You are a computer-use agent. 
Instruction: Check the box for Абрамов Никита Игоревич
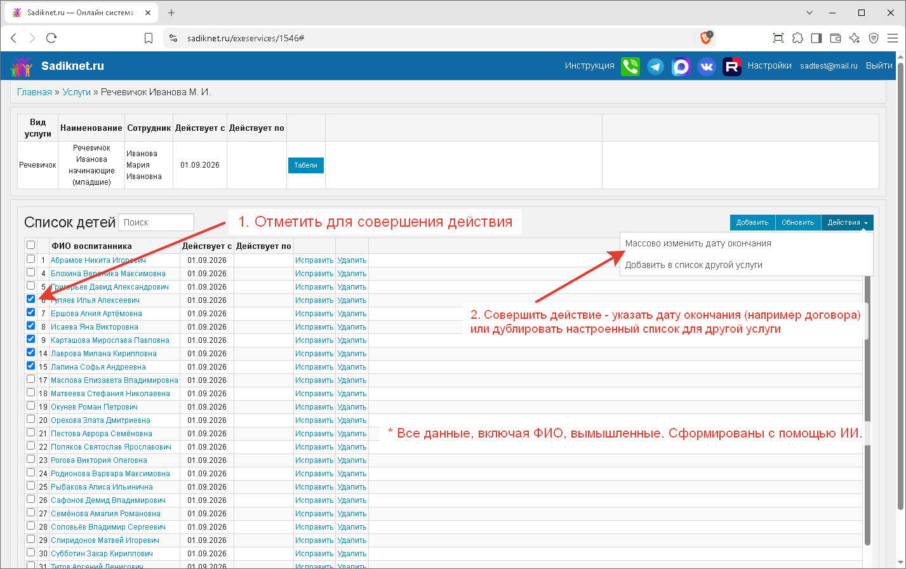point(30,259)
